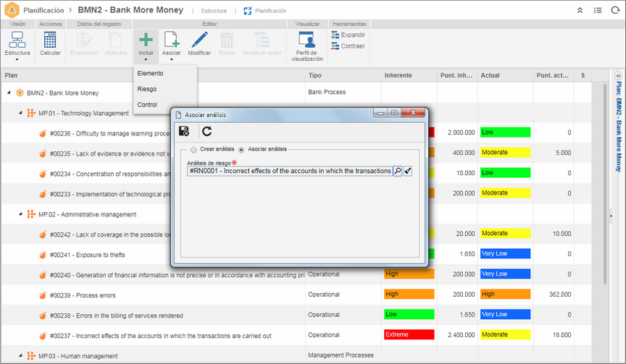This screenshot has height=364, width=626.
Task: Click the refresh icon in Asociar análisis dialog
Action: tap(206, 131)
